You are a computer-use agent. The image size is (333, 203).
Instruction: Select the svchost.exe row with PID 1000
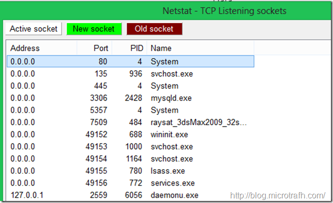click(130, 147)
